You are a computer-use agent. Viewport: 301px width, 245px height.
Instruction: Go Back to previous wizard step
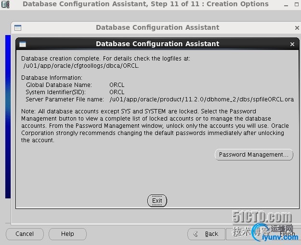206,234
